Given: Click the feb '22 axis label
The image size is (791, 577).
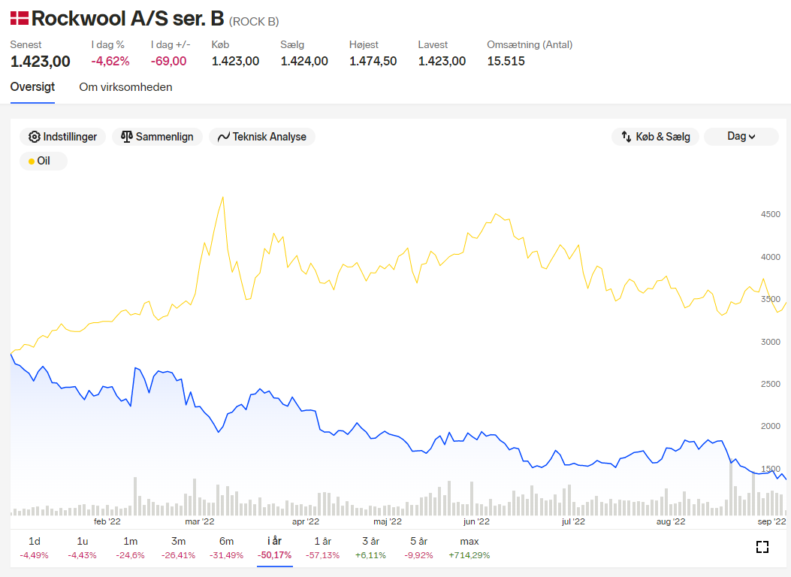Looking at the screenshot, I should pos(107,521).
